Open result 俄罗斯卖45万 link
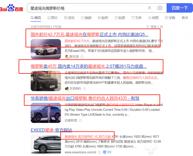 89,66
